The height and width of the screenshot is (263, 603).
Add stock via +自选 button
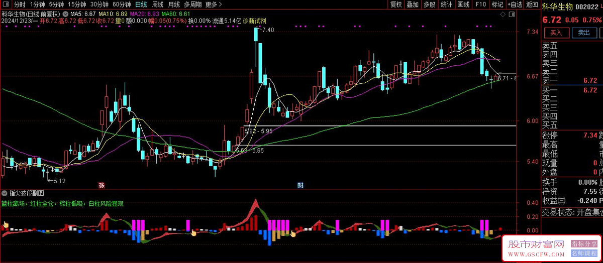pyautogui.click(x=515, y=5)
